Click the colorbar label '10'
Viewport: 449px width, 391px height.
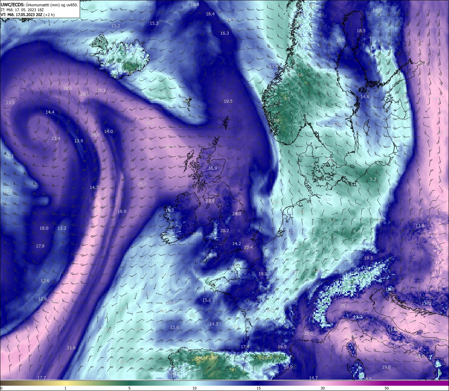pos(194,388)
